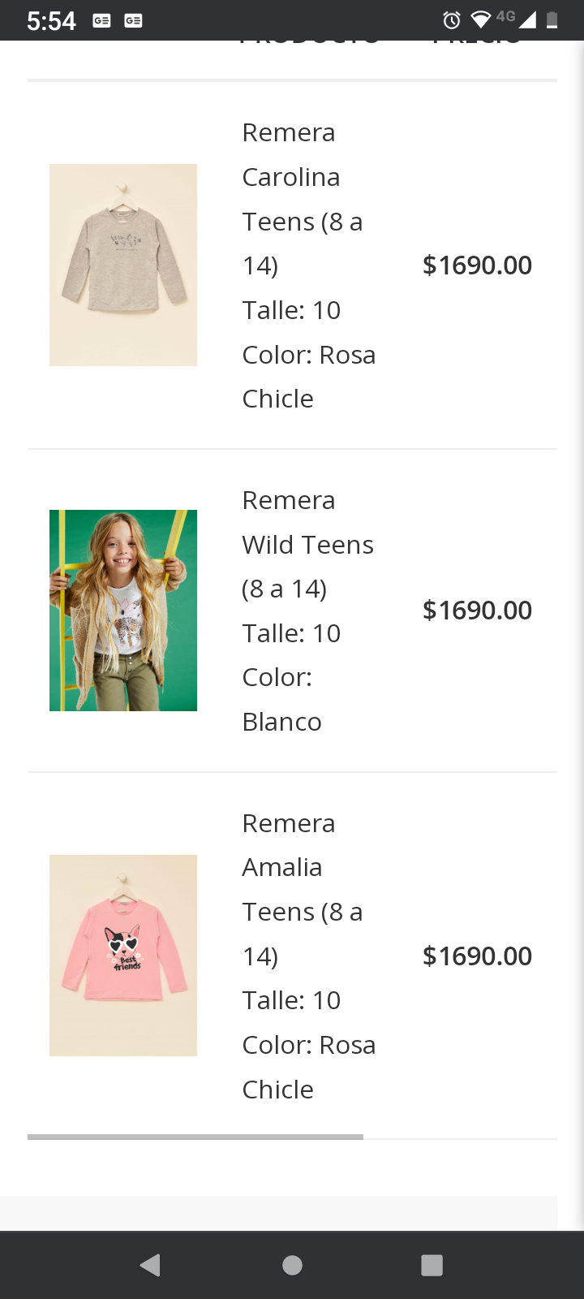Open Remera Wild Teens product photo
Screen dimensions: 584x1299
click(x=123, y=611)
